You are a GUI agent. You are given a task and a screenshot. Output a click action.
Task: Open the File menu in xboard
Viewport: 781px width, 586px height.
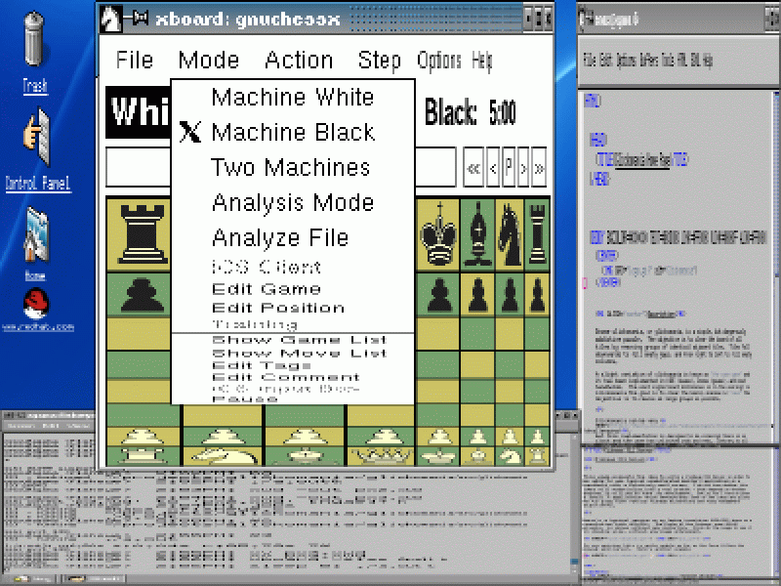click(x=135, y=60)
